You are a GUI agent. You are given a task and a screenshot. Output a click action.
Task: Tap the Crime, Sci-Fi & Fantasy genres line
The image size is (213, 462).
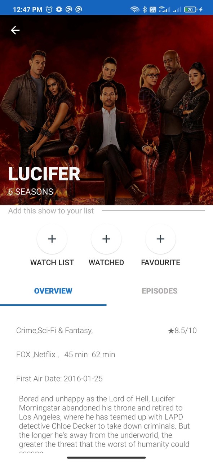(x=54, y=331)
